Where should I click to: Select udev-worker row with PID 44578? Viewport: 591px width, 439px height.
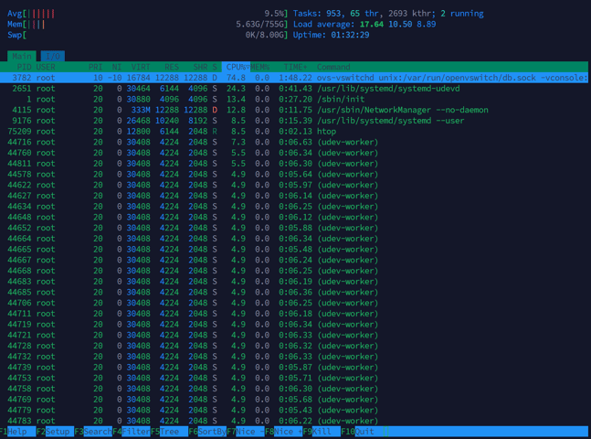coord(294,174)
